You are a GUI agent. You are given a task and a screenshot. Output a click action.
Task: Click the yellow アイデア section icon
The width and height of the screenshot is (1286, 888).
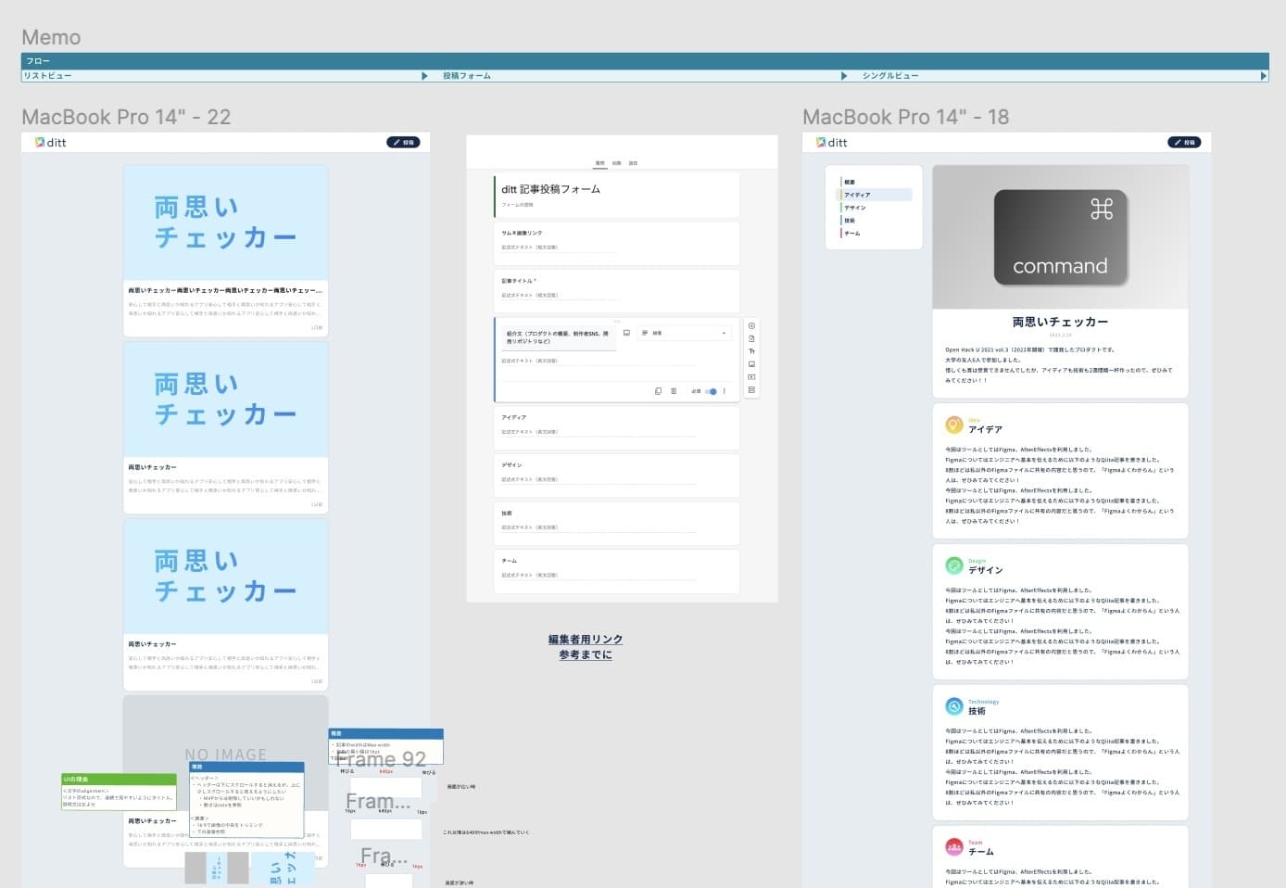pos(953,425)
